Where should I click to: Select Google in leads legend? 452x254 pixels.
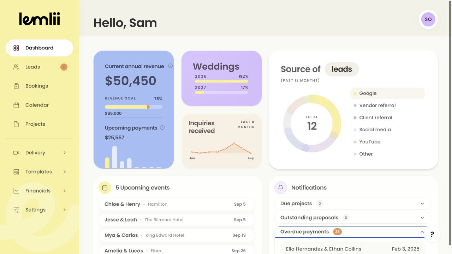pos(387,93)
